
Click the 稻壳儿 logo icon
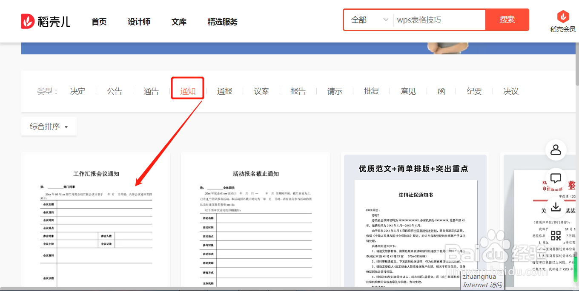[x=28, y=21]
